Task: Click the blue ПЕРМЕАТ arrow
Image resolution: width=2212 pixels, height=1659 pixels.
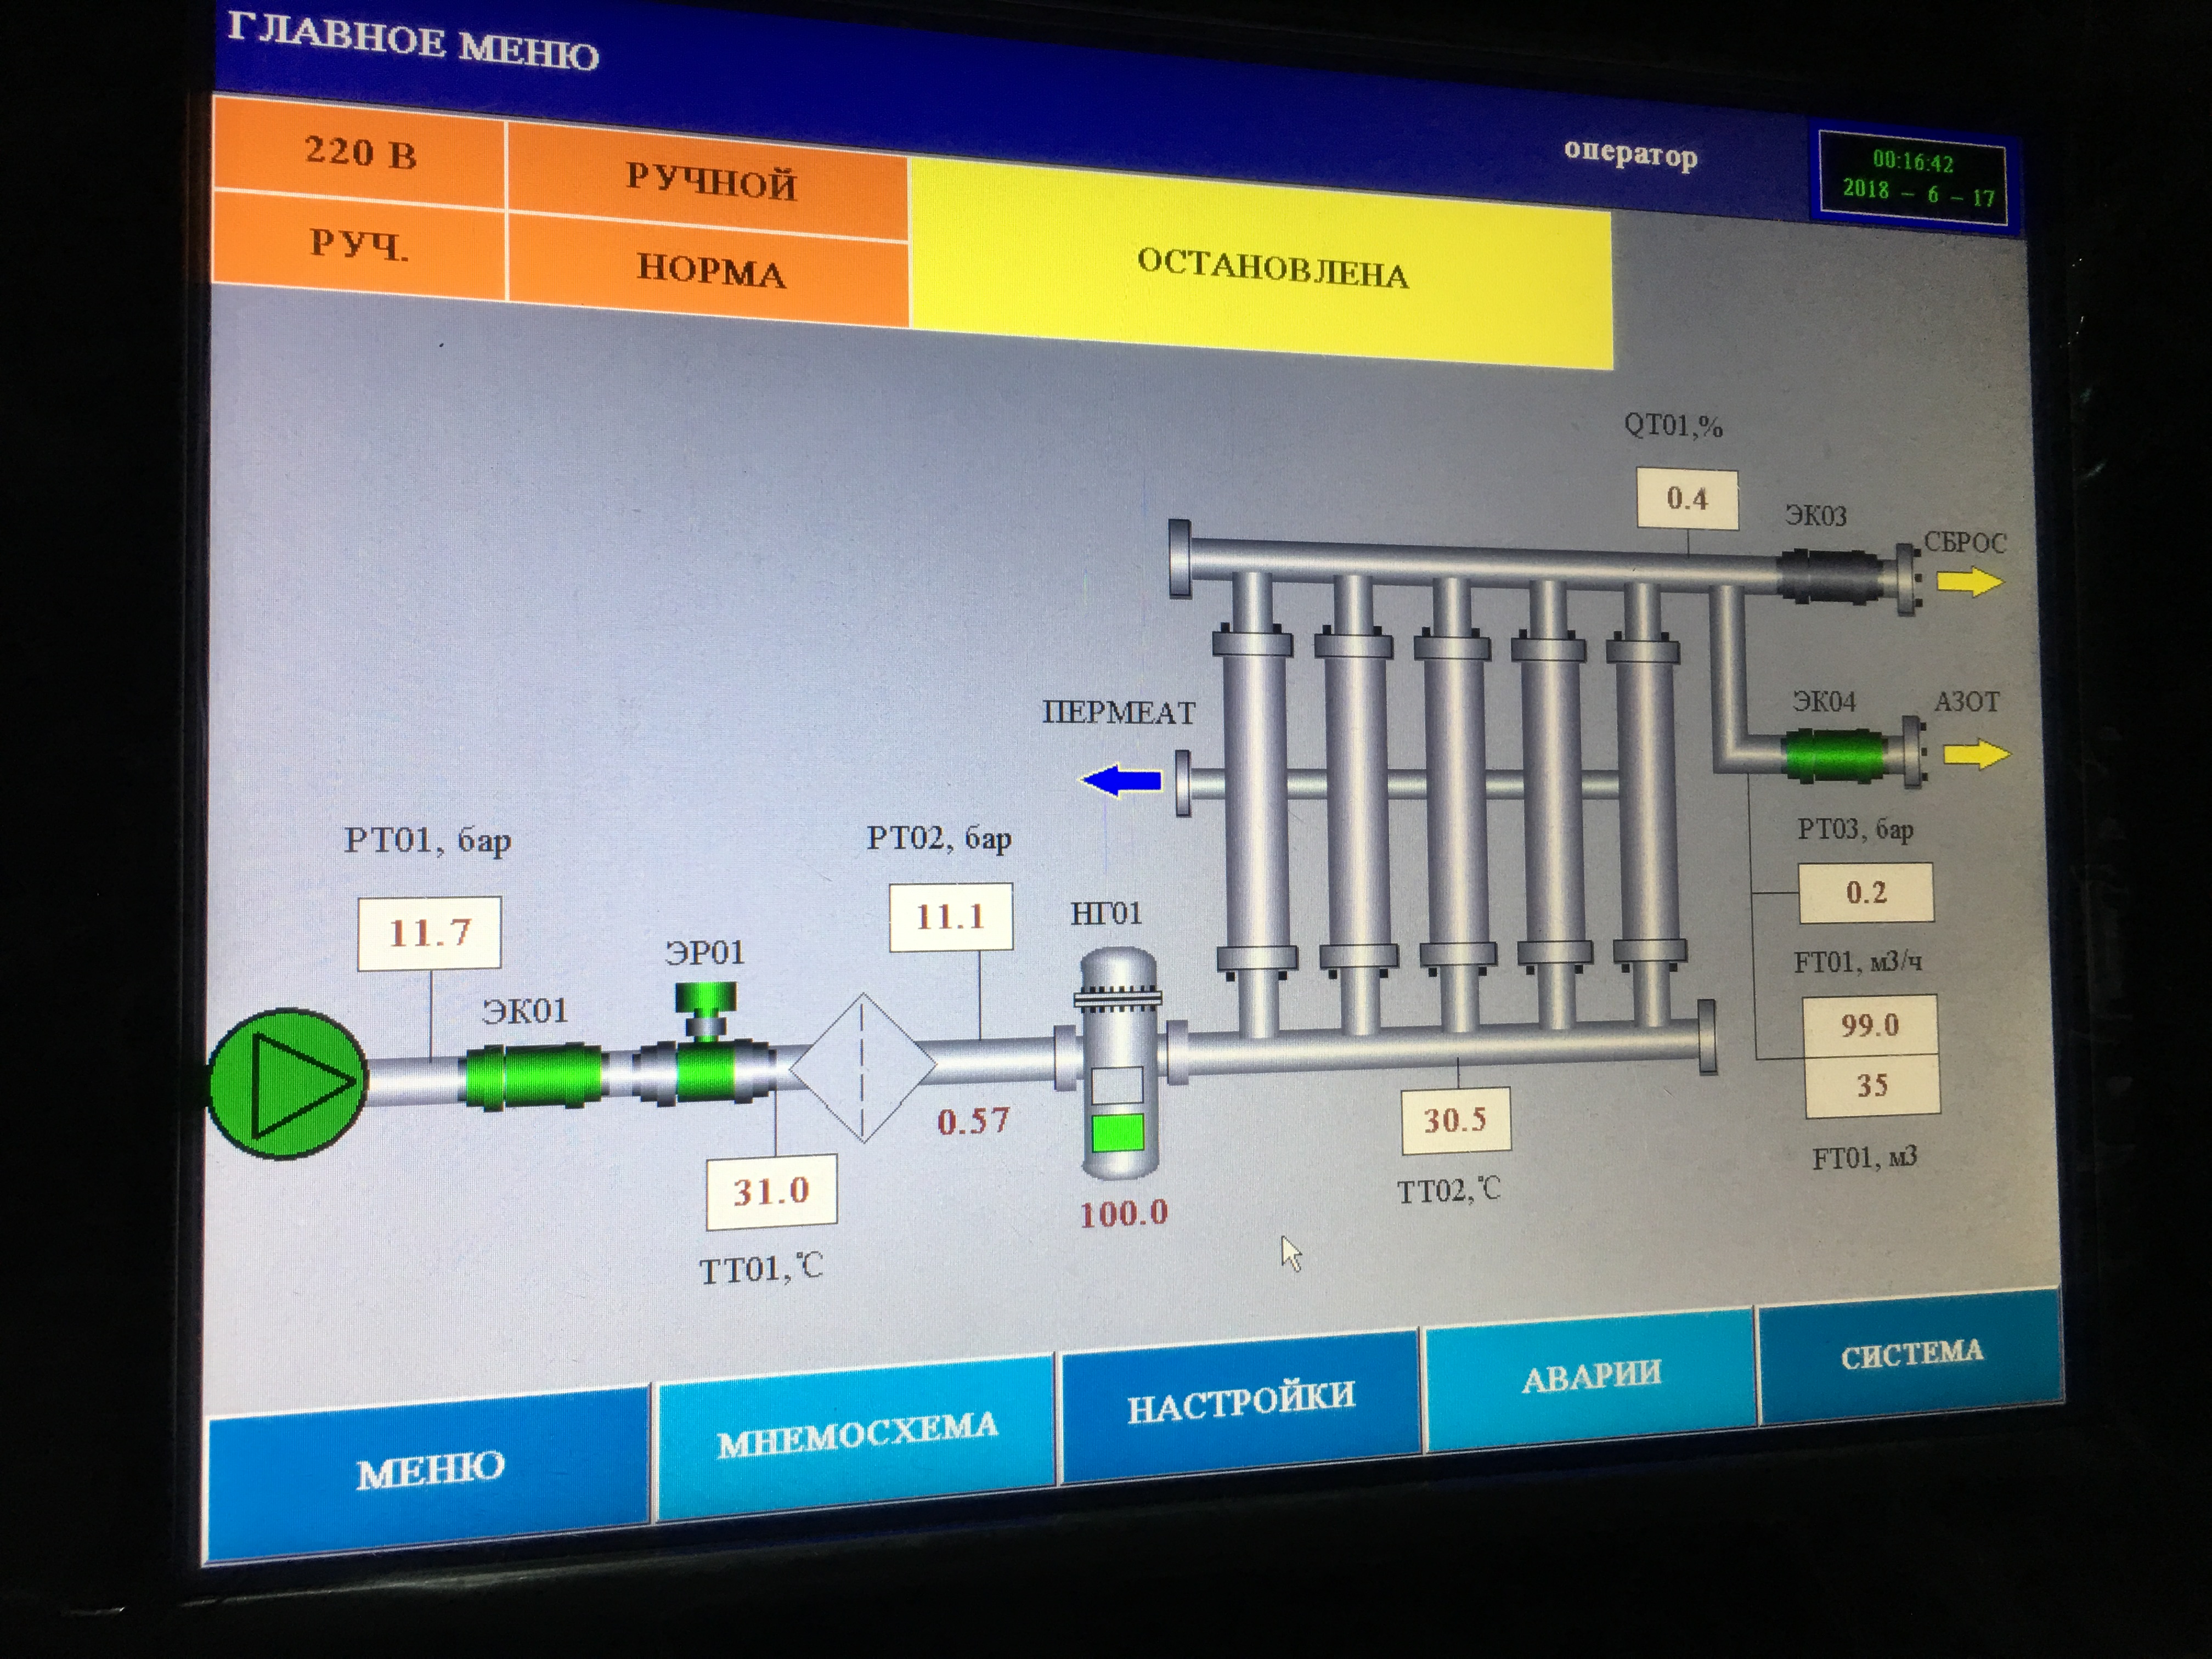Action: pos(1123,780)
